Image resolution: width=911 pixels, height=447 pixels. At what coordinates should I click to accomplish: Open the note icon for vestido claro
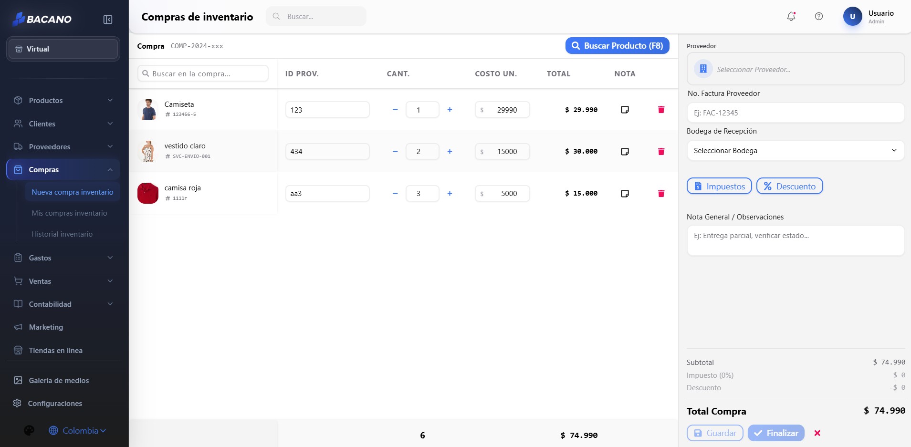click(x=625, y=152)
